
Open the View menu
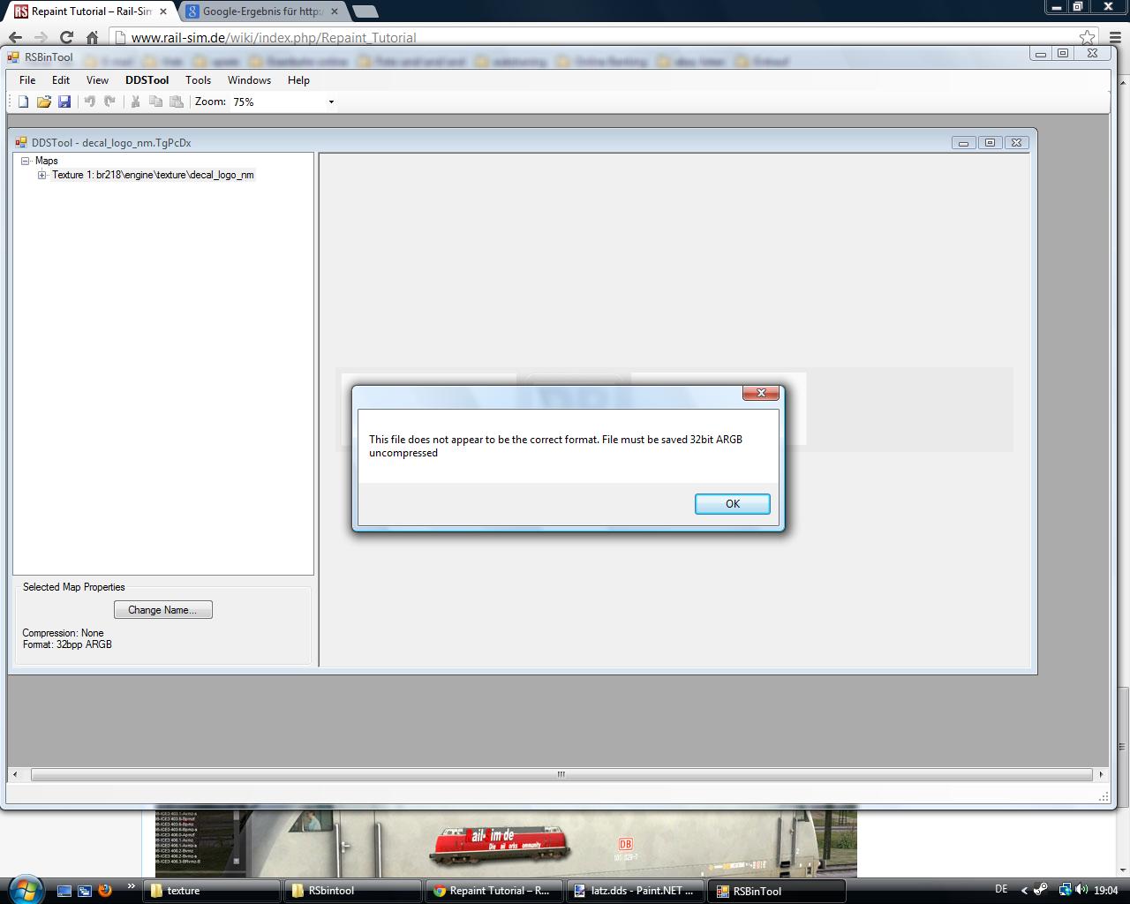97,79
